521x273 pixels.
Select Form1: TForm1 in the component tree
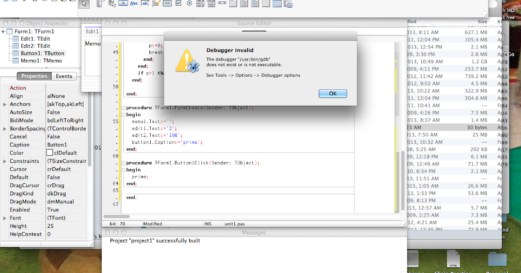coord(34,31)
